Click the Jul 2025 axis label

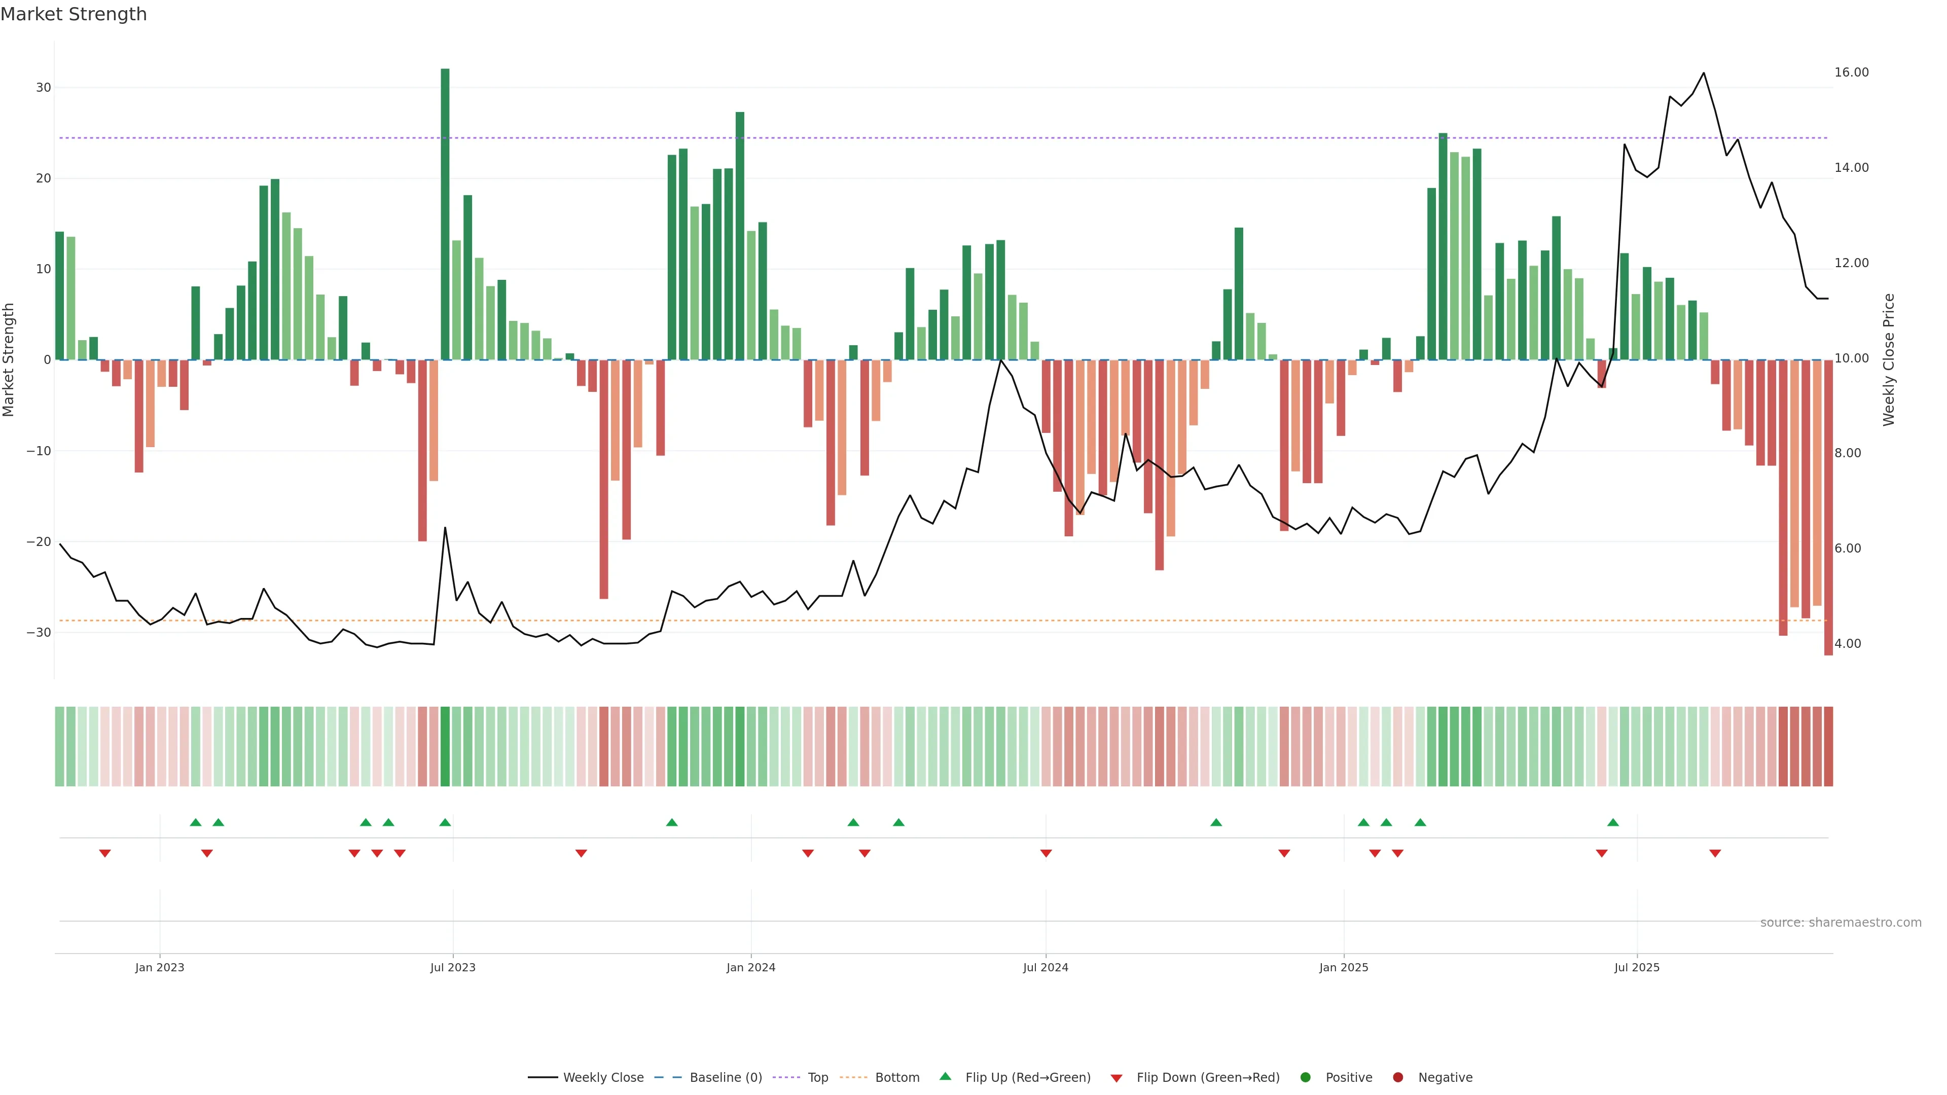click(1636, 967)
